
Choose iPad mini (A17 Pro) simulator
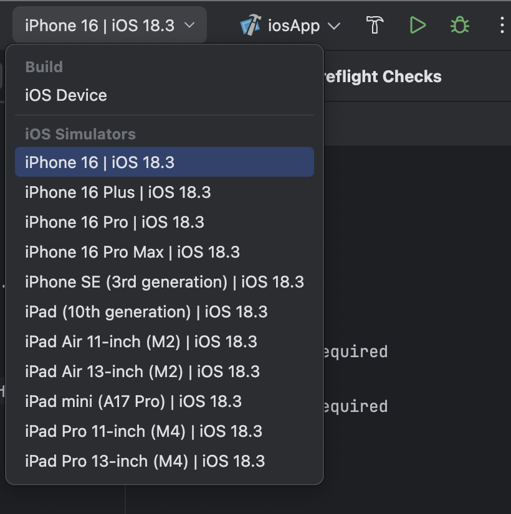(x=165, y=401)
